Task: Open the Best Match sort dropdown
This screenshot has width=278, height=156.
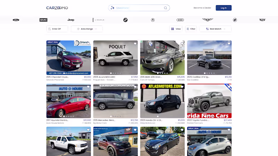Action: point(215,29)
